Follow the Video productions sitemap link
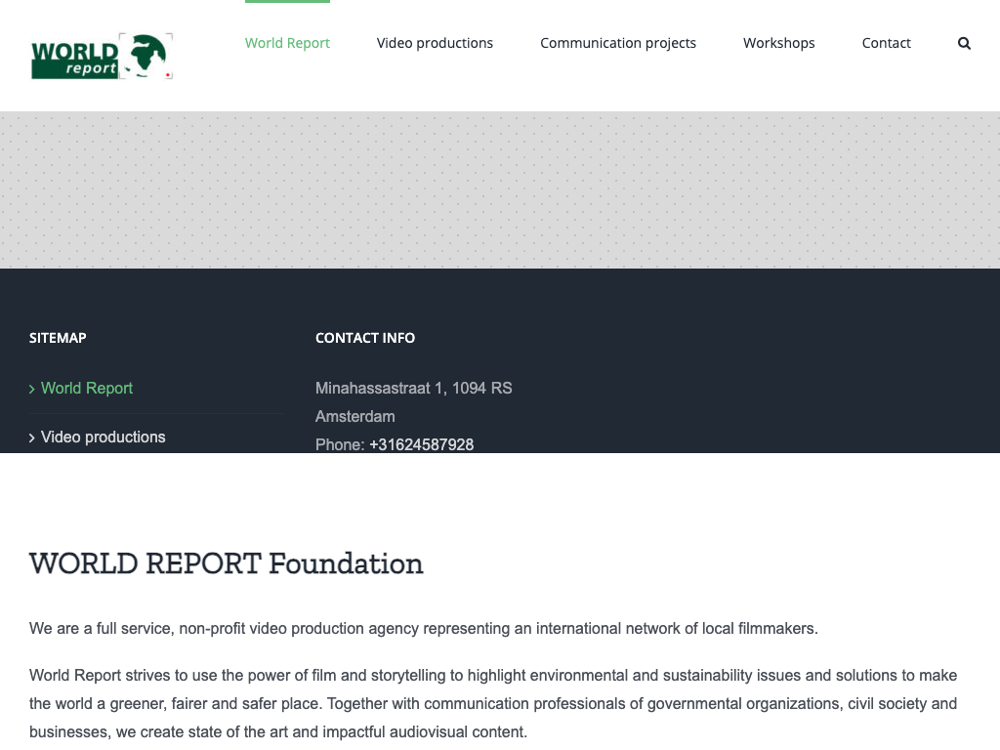 coord(104,437)
